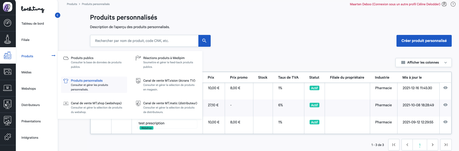Click the user profile icon at top right
Image resolution: width=459 pixels, height=151 pixels.
coord(444,4)
